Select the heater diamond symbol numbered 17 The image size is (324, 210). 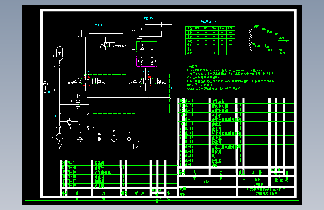pos(80,140)
